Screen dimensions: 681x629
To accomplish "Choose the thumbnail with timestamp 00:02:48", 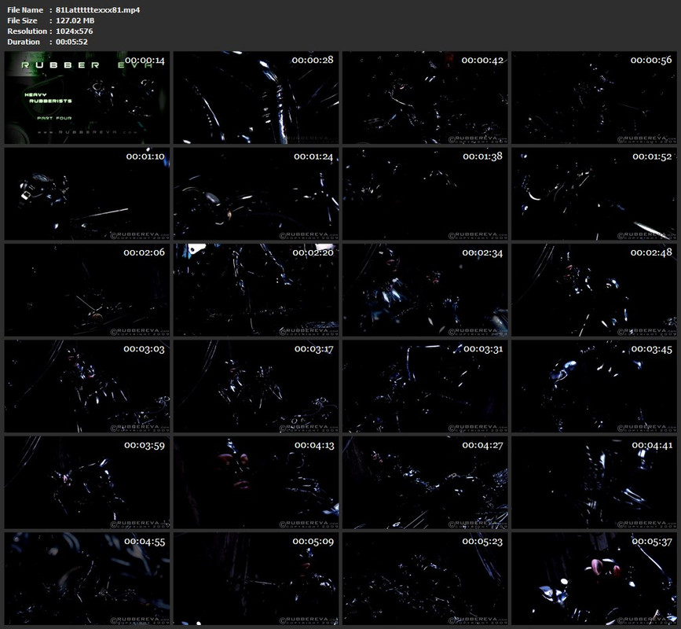I will pos(594,290).
